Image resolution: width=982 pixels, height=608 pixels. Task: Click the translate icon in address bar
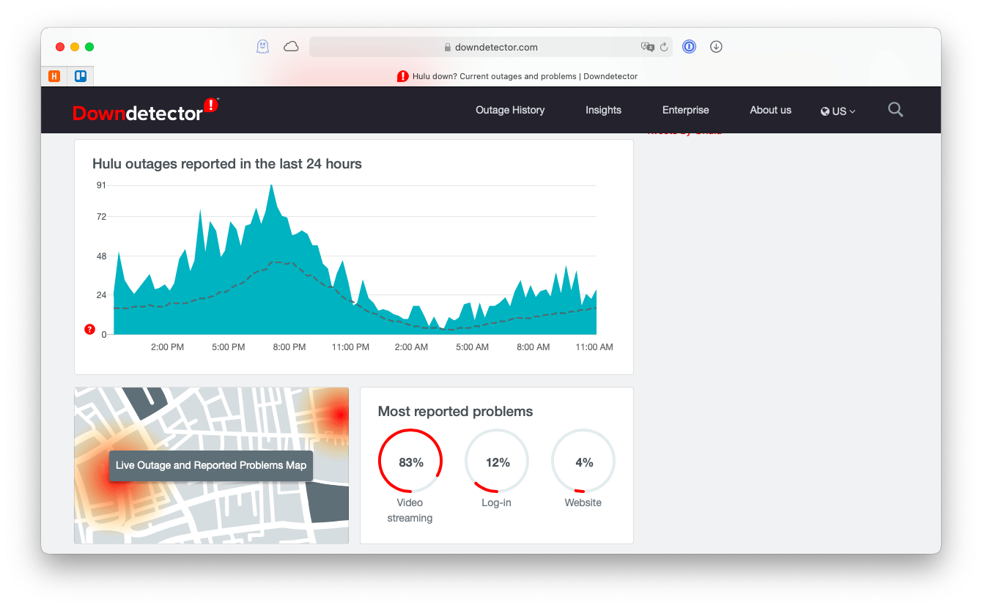[648, 47]
